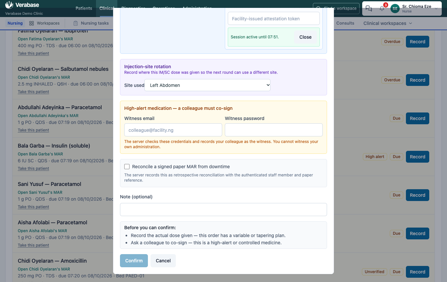Record Fatima Oyelaran's ibuprofen dose
447x282 pixels.
(417, 42)
